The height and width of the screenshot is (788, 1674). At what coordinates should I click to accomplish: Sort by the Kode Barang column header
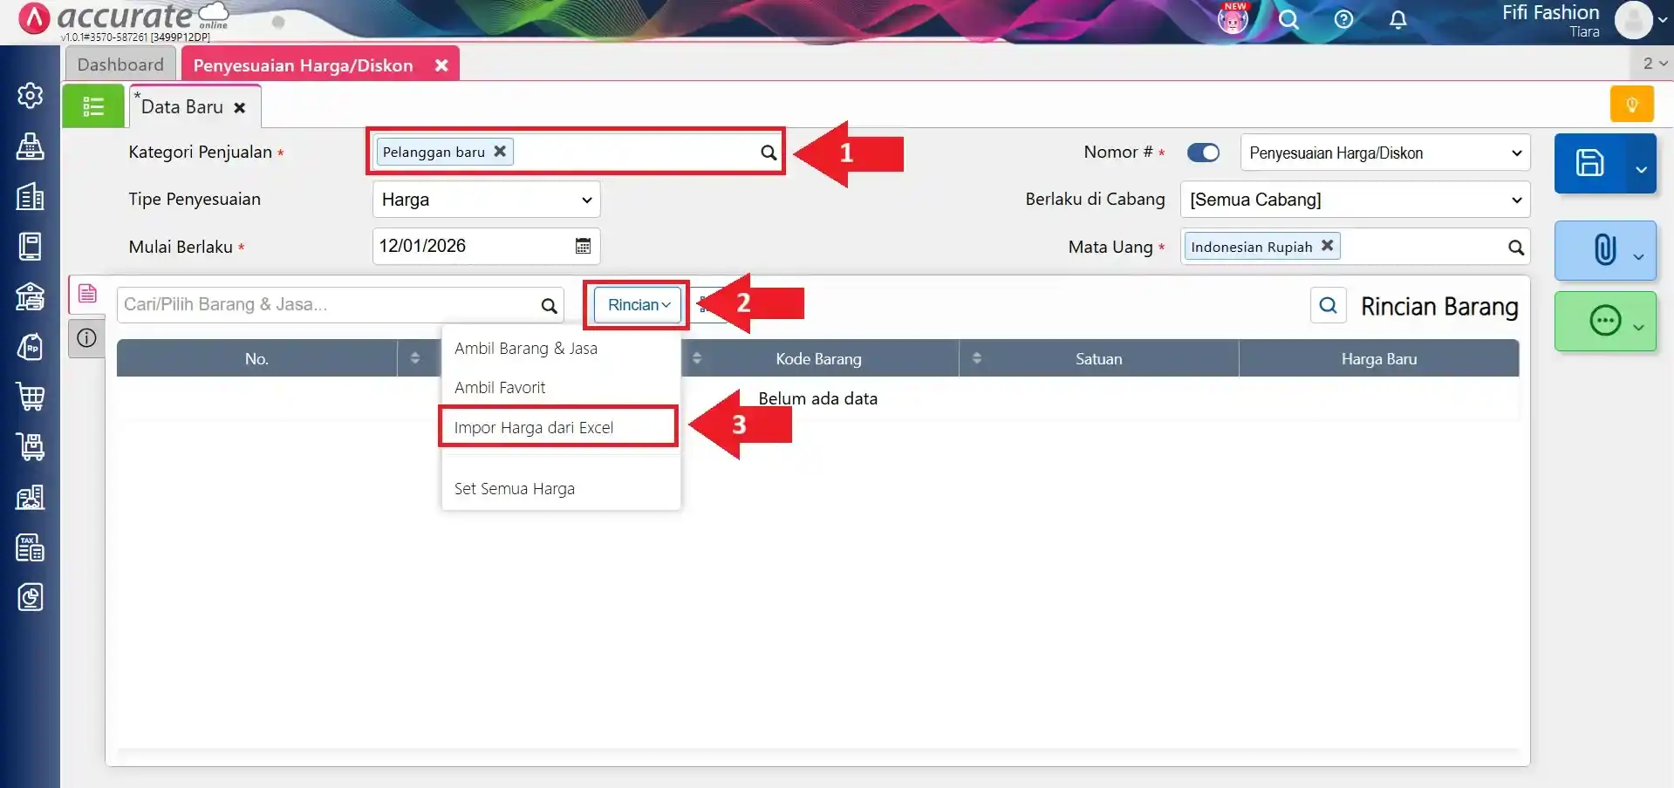[x=818, y=359]
